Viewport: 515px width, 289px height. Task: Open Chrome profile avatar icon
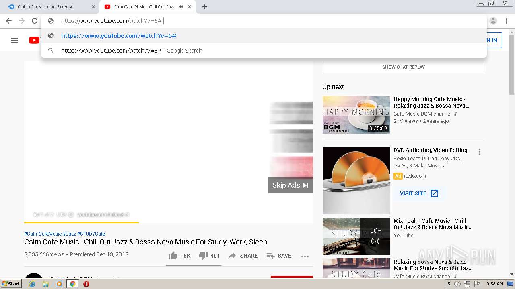pos(493,21)
